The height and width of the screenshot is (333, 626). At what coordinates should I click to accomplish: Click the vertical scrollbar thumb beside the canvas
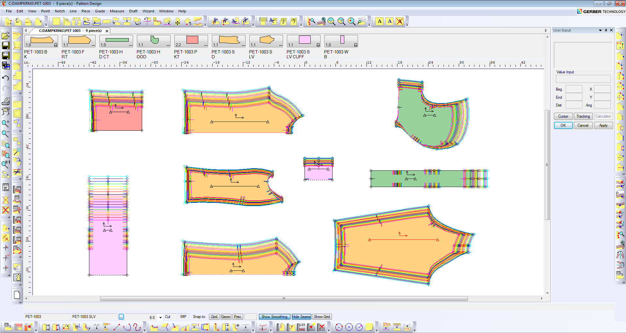547,165
